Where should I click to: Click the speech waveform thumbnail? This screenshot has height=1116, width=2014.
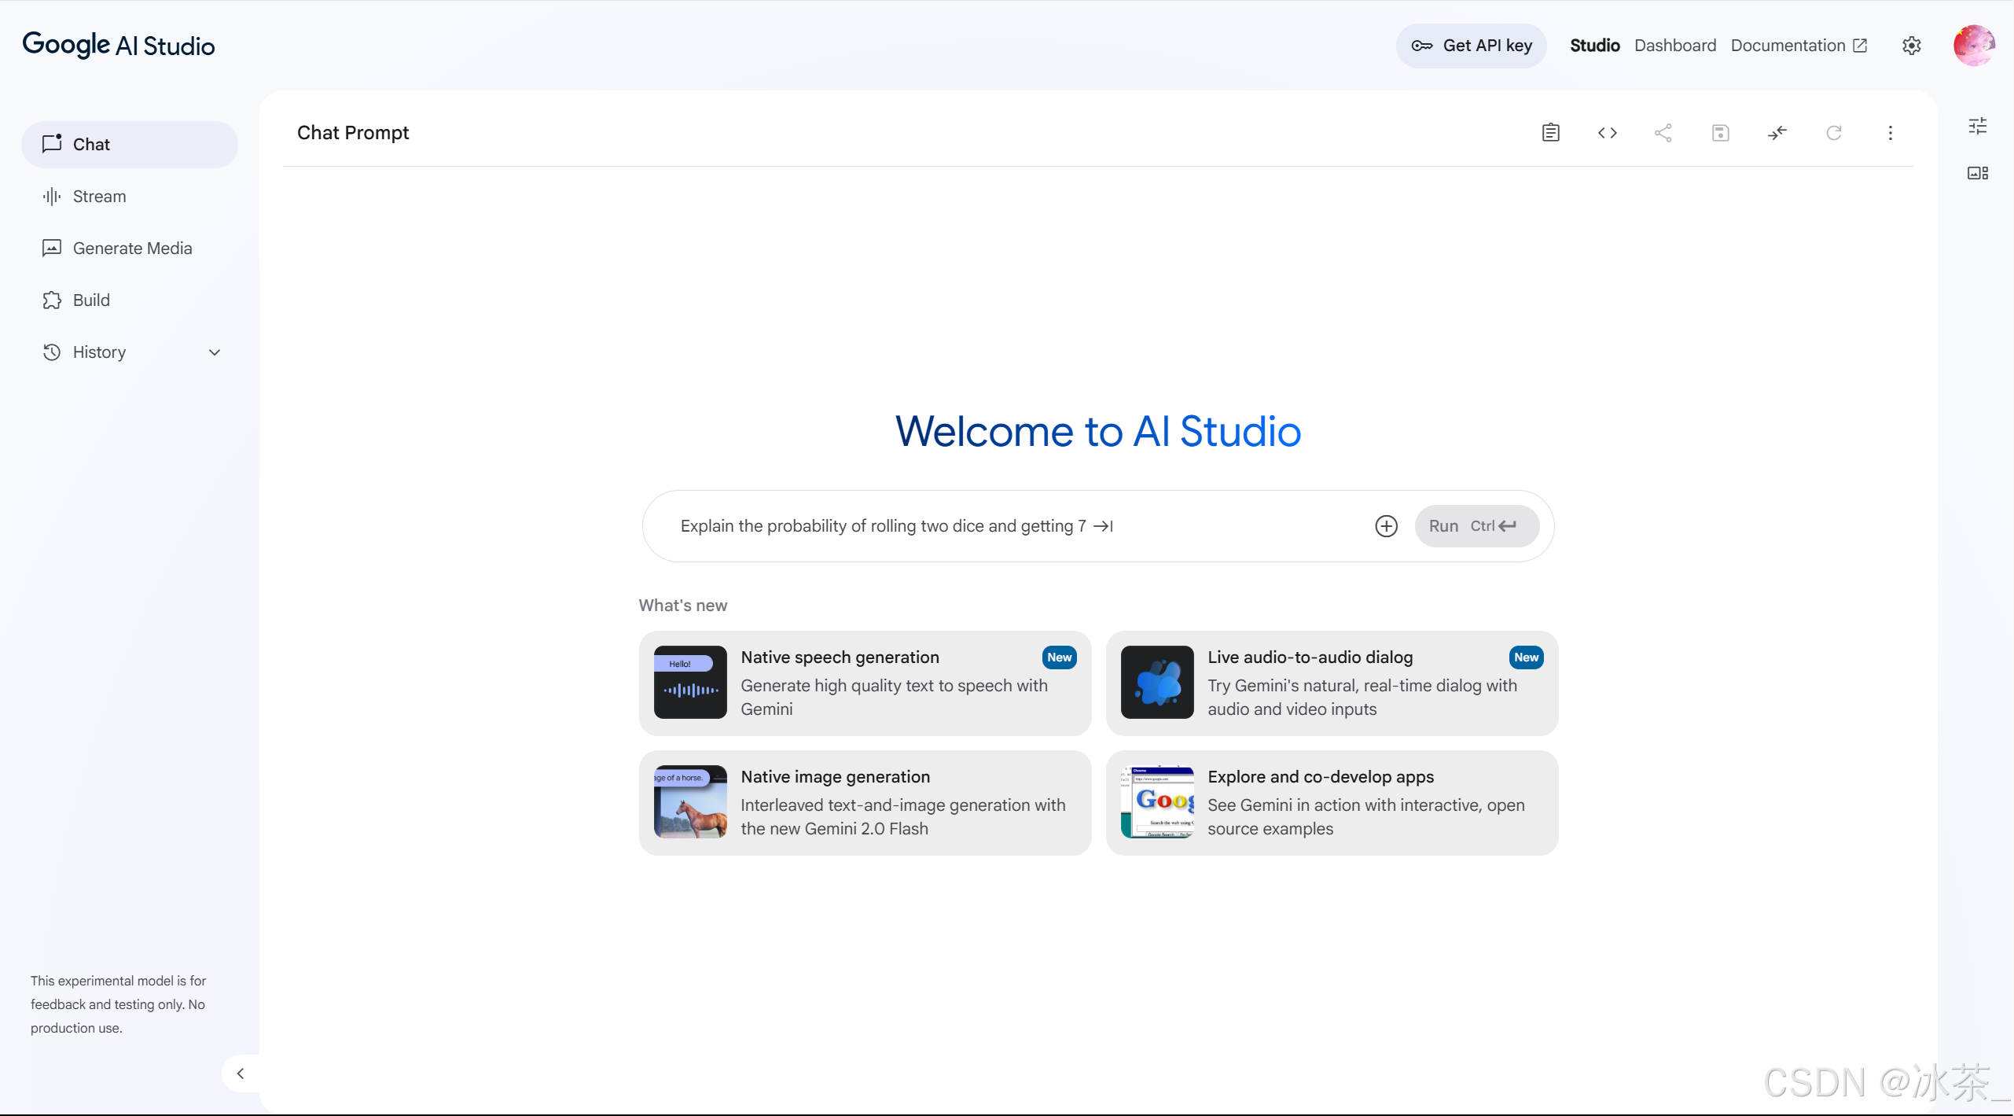coord(690,682)
